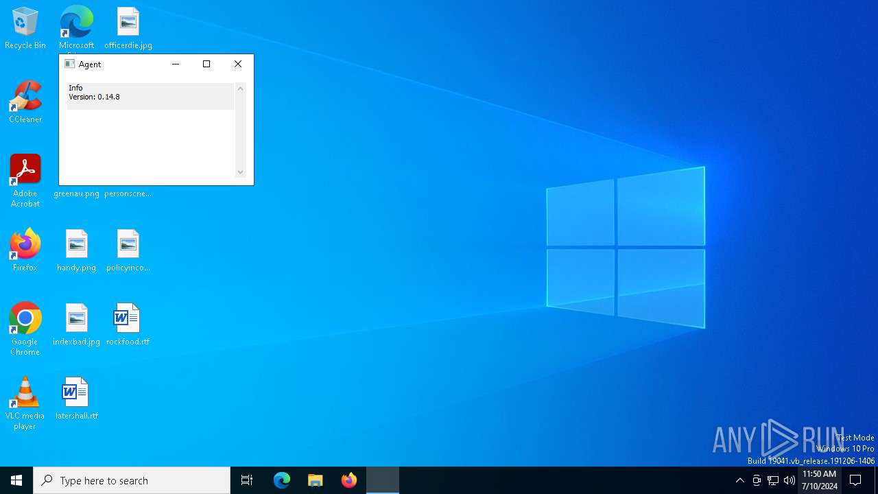Select the Adobe Acrobat desktop shortcut
Screen dimensions: 878x494
tap(25, 181)
